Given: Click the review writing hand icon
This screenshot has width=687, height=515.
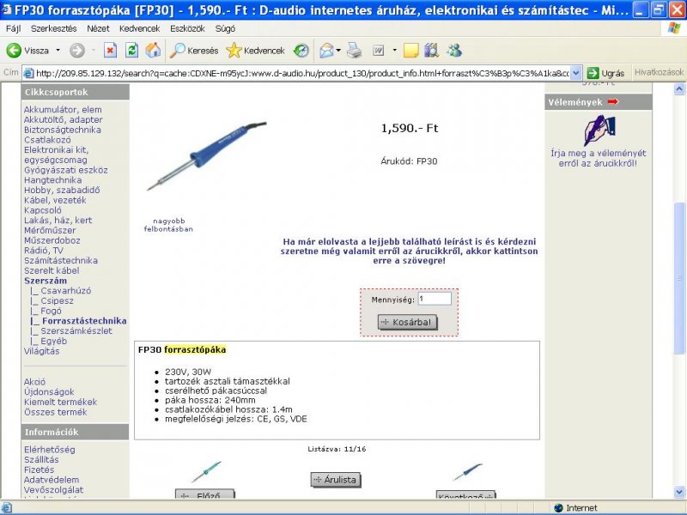Looking at the screenshot, I should [x=599, y=130].
